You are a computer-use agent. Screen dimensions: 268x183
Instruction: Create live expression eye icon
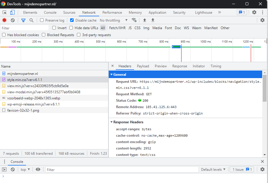tap(38, 169)
